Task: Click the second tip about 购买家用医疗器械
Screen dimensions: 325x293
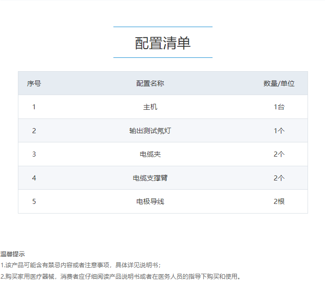Action: coord(120,277)
